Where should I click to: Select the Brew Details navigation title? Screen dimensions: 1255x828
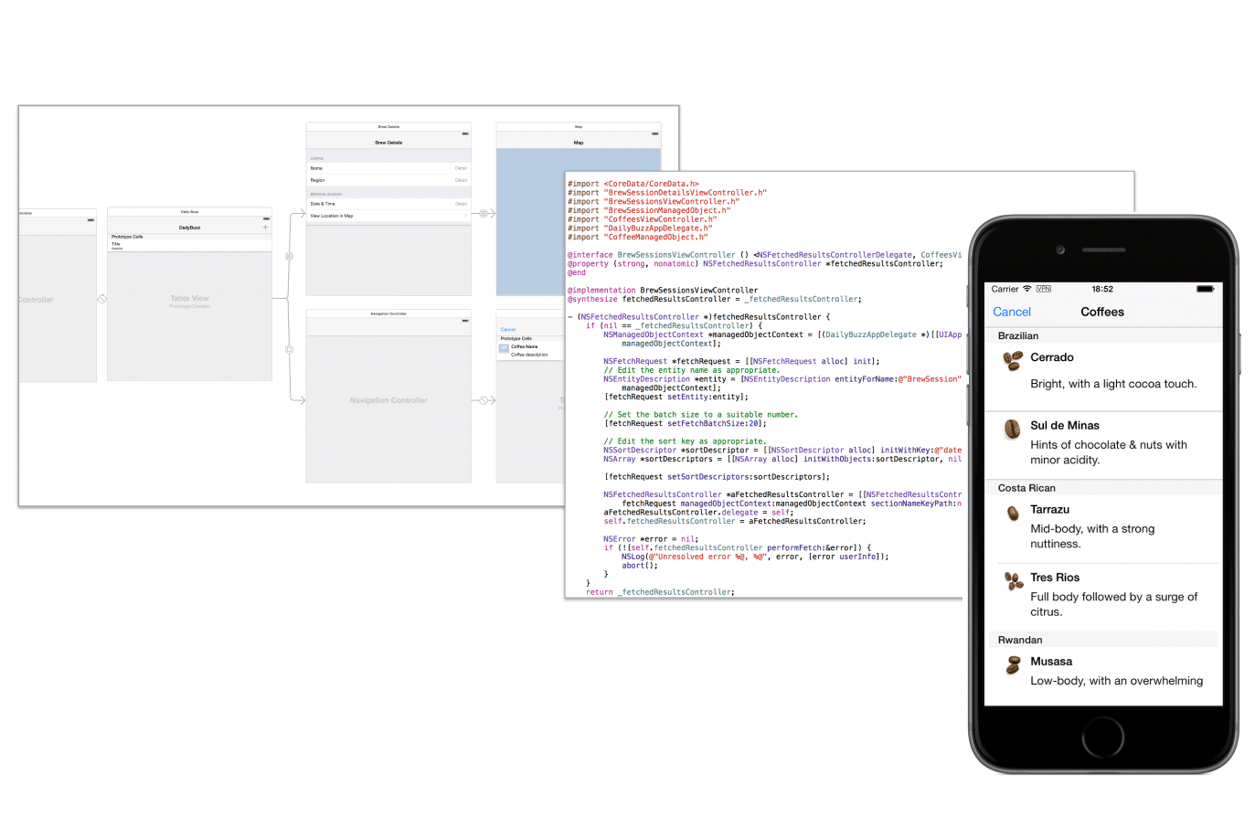[x=388, y=143]
